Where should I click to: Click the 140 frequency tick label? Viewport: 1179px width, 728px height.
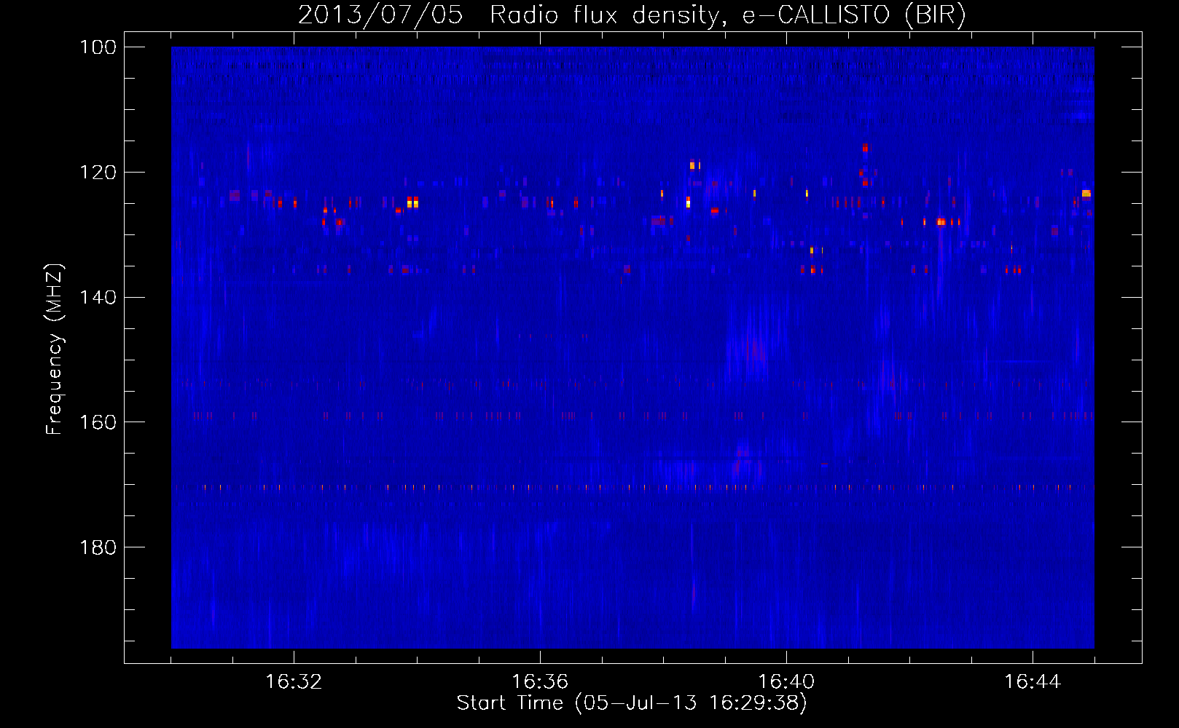pos(97,297)
